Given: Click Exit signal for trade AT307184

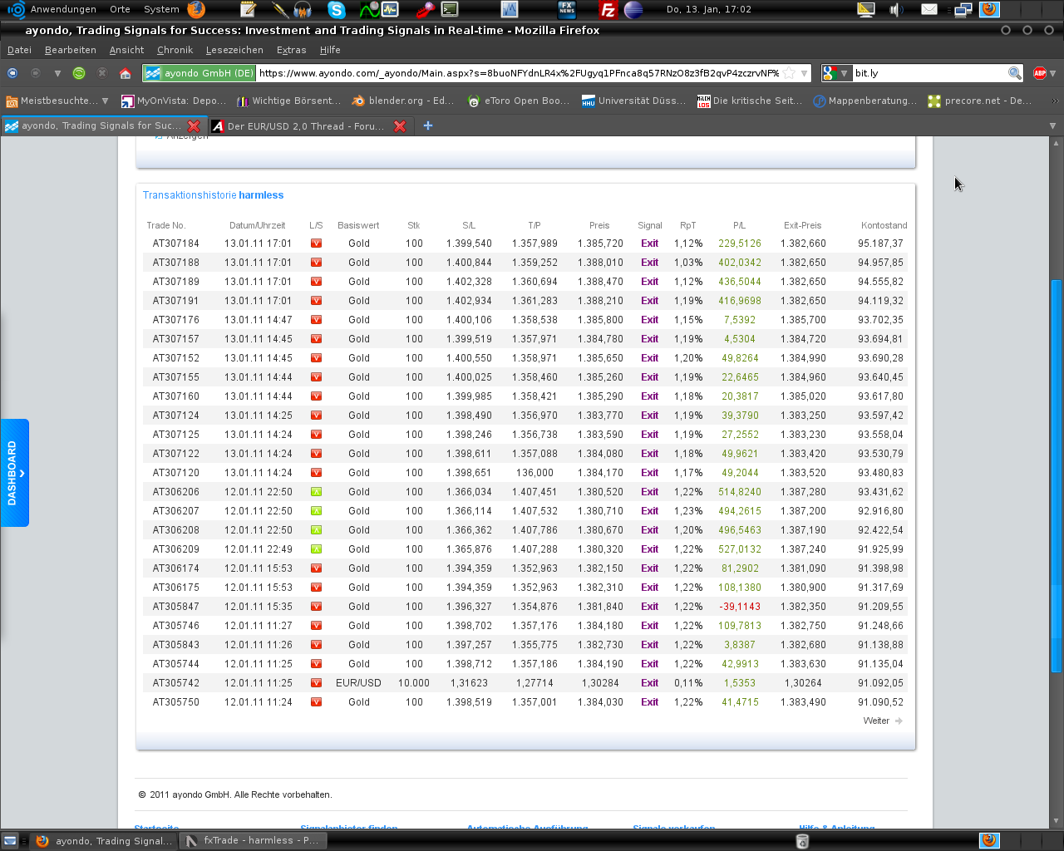Looking at the screenshot, I should pos(649,243).
